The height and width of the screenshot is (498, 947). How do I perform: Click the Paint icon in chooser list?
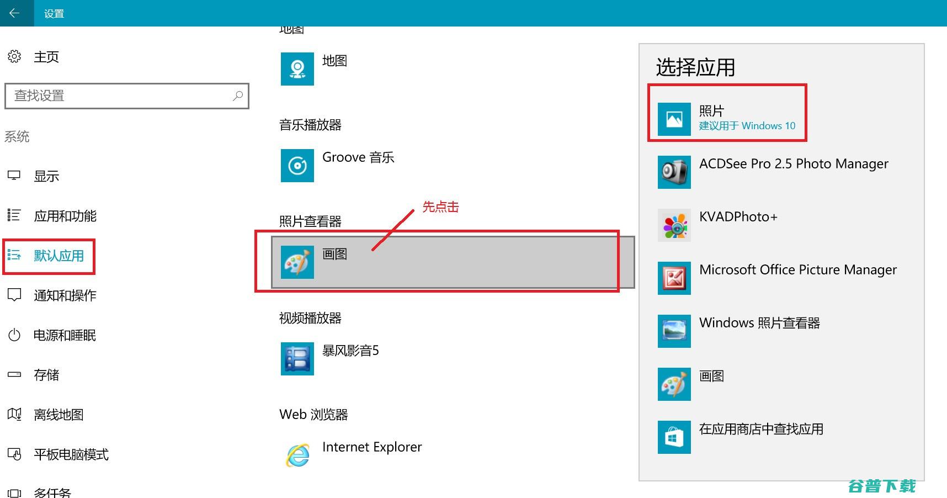(x=674, y=384)
